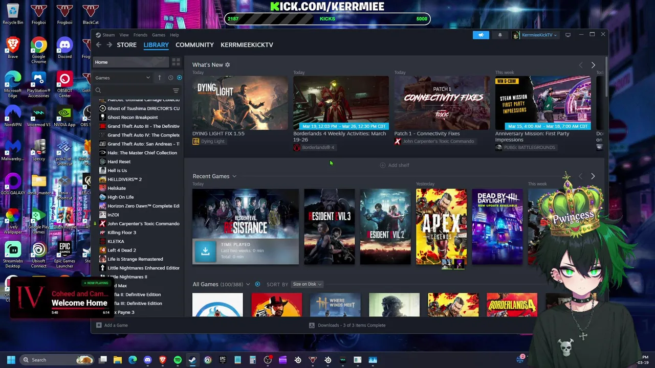Open OBSBOT Center desktop shortcut
Viewport: 655px width, 368px height.
pos(64,85)
